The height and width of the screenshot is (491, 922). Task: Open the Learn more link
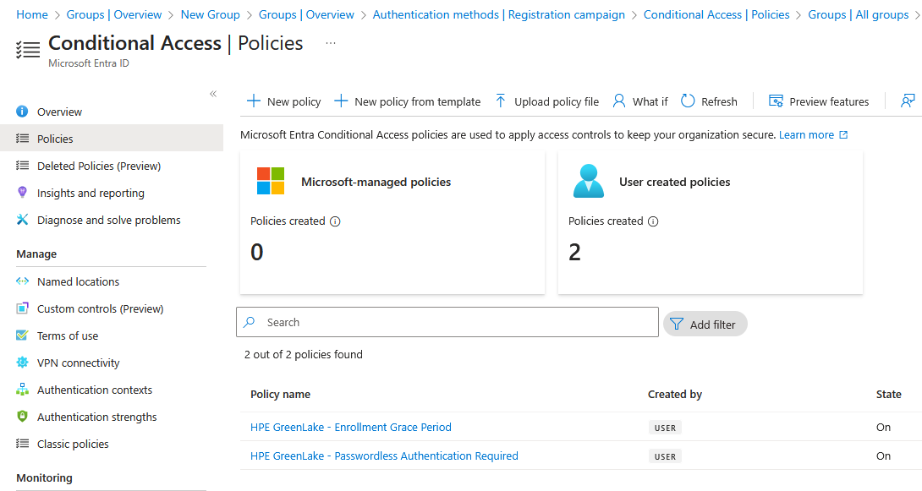[x=806, y=135]
